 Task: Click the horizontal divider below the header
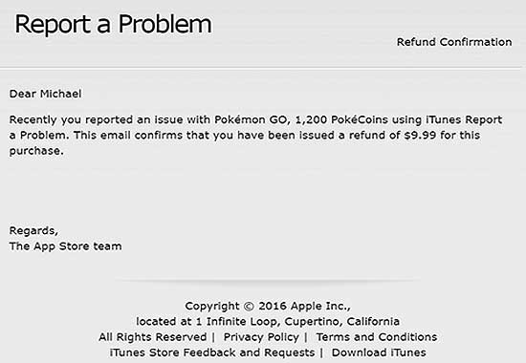[x=262, y=69]
